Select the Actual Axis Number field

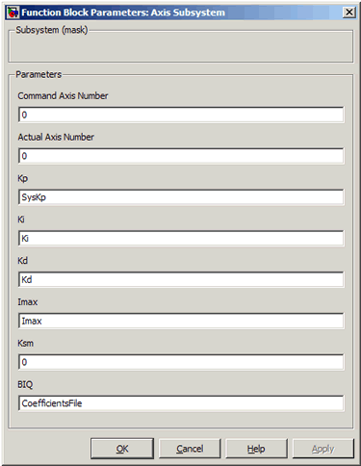click(181, 156)
